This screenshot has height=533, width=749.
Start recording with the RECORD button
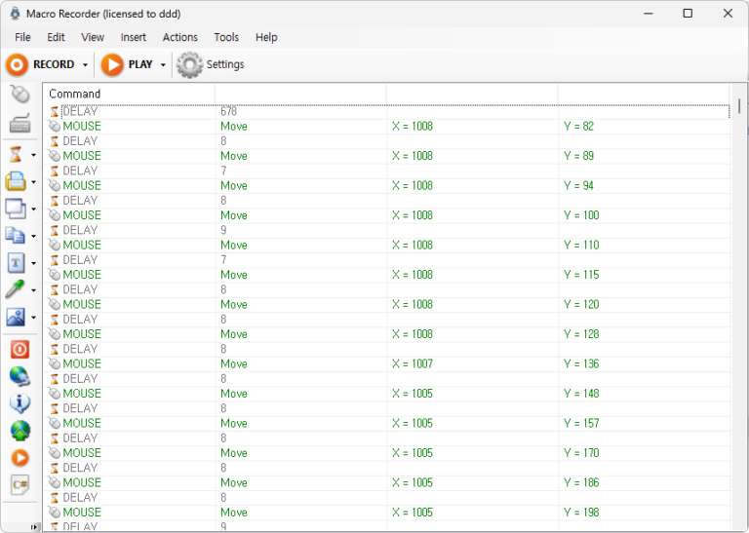pos(41,64)
